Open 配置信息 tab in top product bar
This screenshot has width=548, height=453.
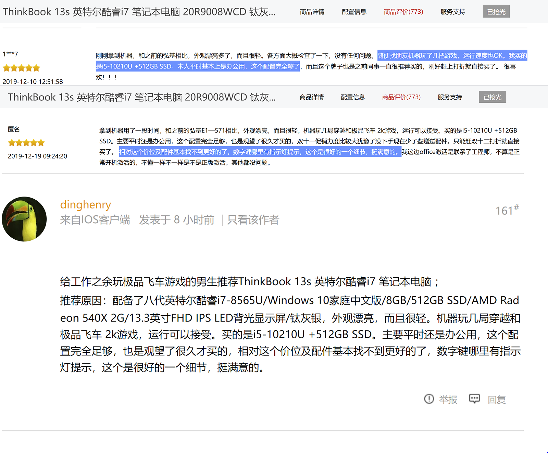click(354, 12)
